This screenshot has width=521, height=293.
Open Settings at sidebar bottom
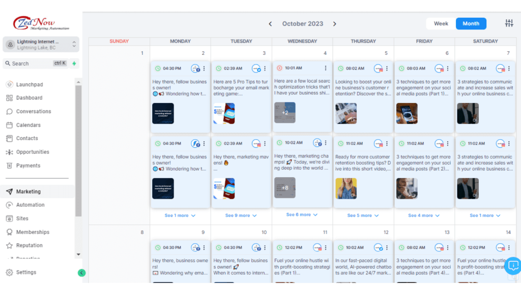pyautogui.click(x=26, y=272)
